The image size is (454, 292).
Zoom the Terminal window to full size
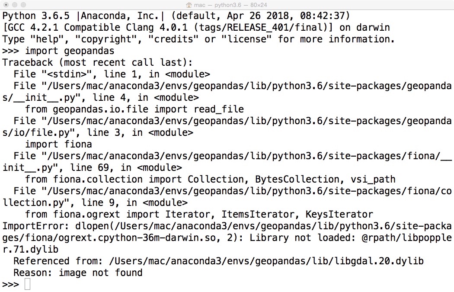point(23,5)
